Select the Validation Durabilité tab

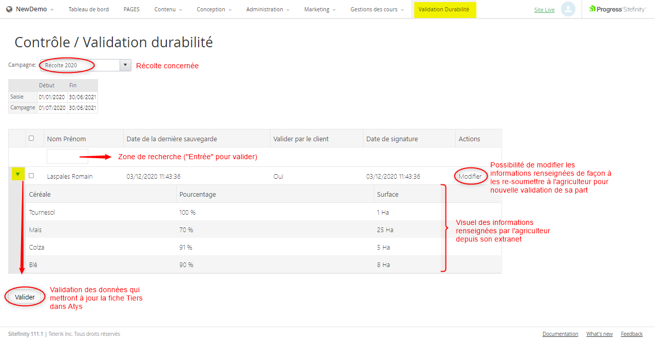tap(445, 9)
